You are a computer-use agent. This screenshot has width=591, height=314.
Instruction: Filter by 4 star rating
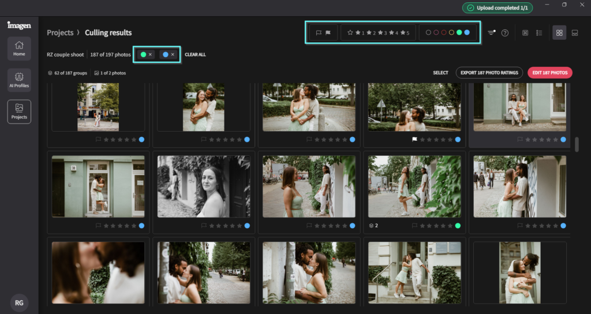(x=394, y=33)
